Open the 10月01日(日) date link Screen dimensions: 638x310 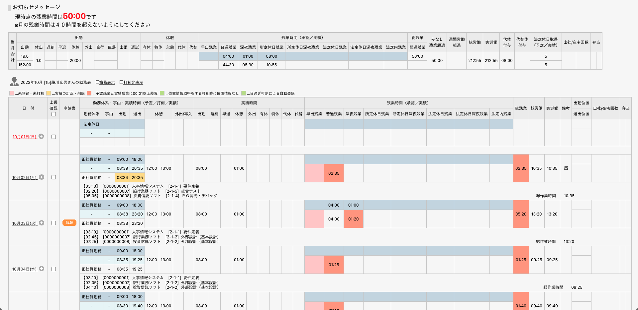(x=25, y=137)
